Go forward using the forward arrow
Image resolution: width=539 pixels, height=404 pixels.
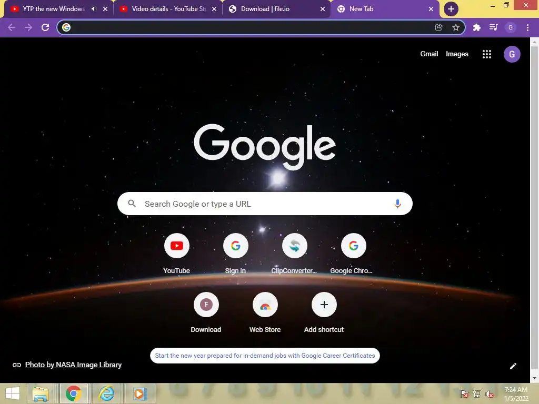(28, 27)
